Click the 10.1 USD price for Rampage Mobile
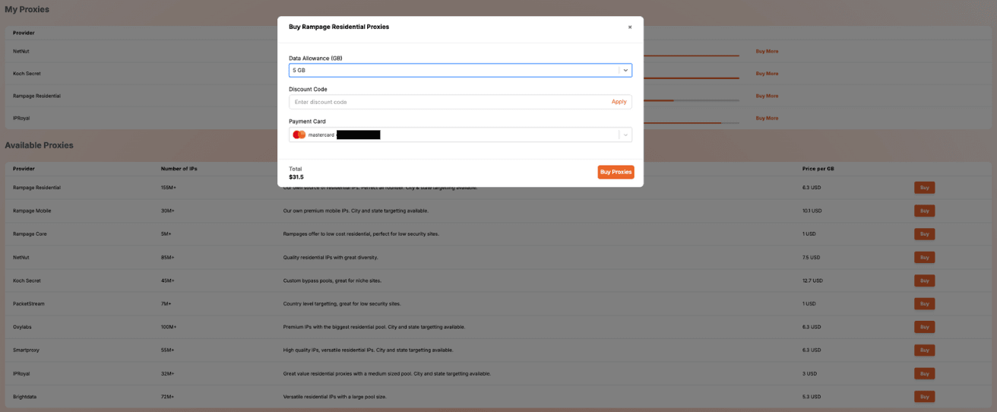The image size is (997, 412). pyautogui.click(x=812, y=211)
